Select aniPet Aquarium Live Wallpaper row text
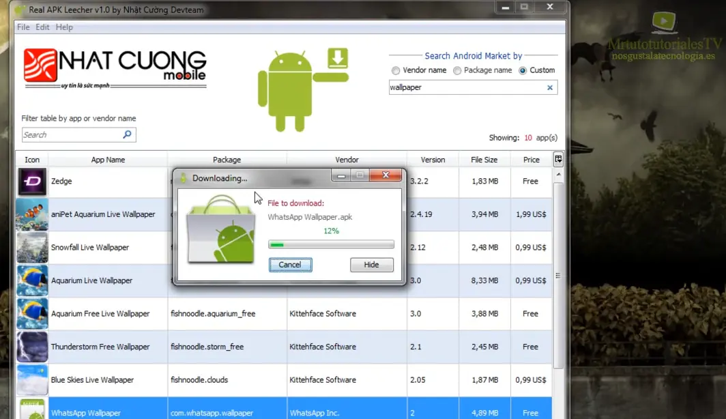The width and height of the screenshot is (726, 419). coord(103,214)
